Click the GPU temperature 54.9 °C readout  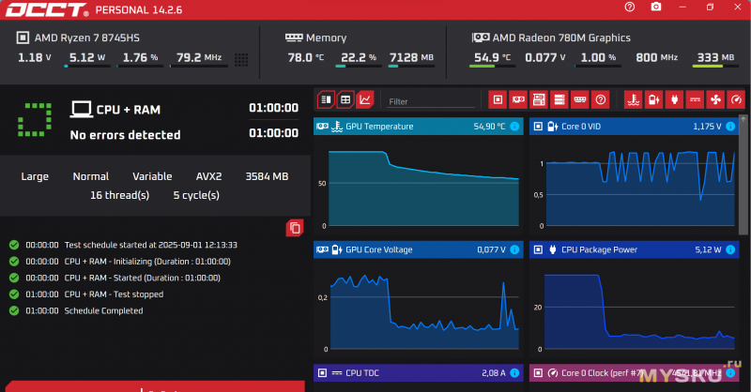point(492,57)
